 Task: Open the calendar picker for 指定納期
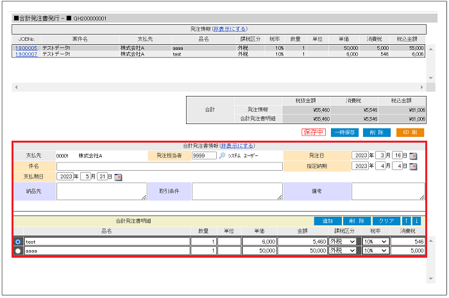(x=413, y=166)
